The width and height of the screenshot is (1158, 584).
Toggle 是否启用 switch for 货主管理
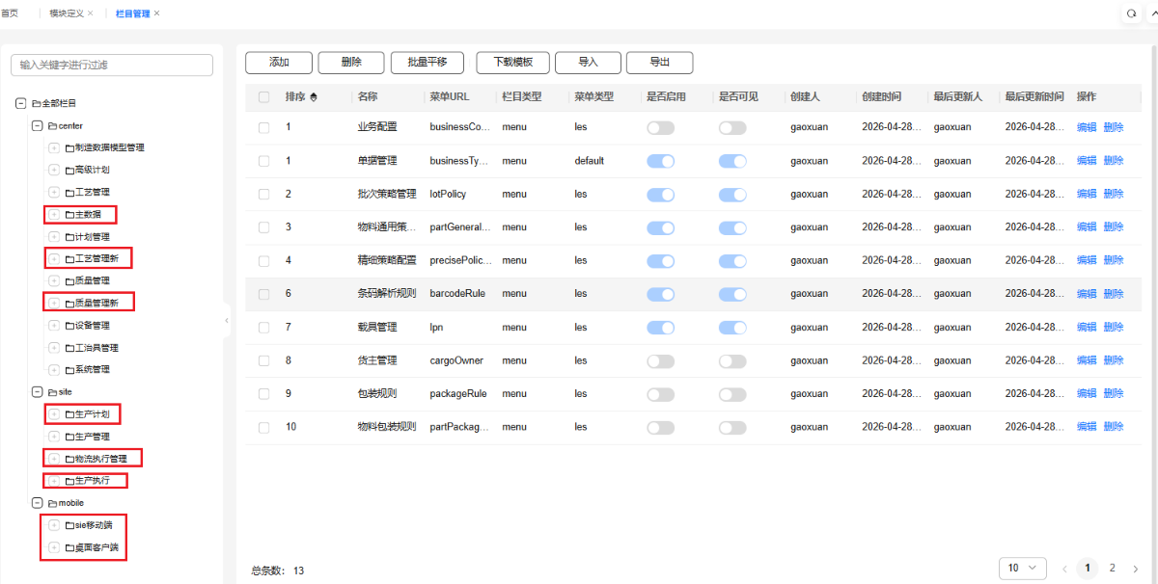tap(660, 360)
